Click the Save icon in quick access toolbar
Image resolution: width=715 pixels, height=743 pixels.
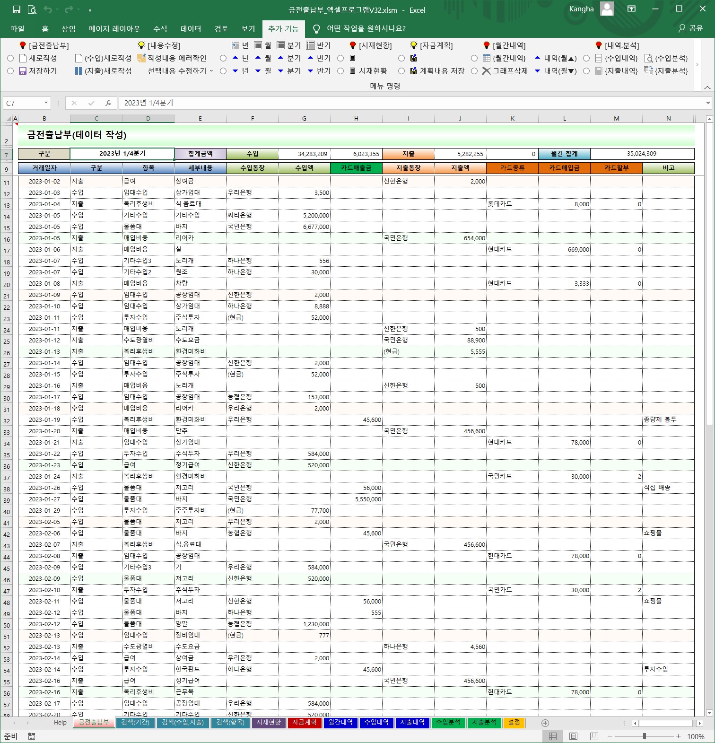tap(17, 9)
